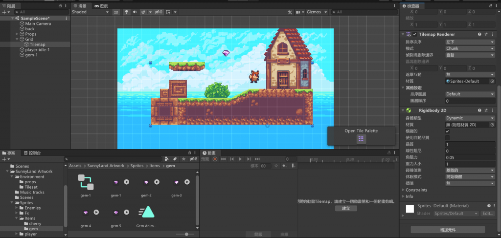Switch to the 場景 scene tab
This screenshot has width=501, height=238.
80,6
